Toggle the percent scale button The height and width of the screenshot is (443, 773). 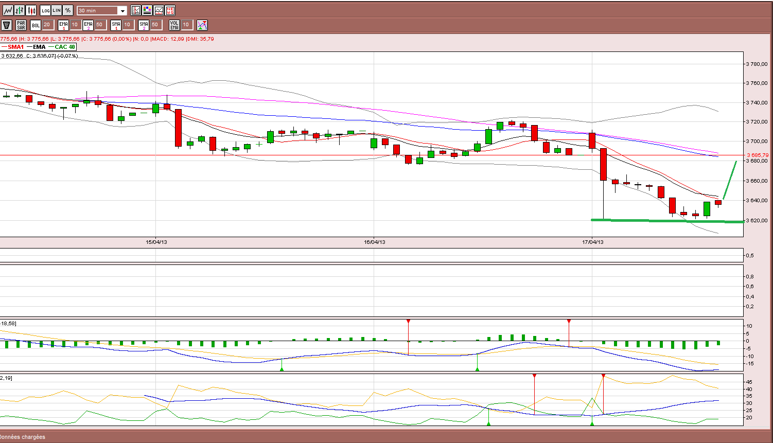[68, 10]
